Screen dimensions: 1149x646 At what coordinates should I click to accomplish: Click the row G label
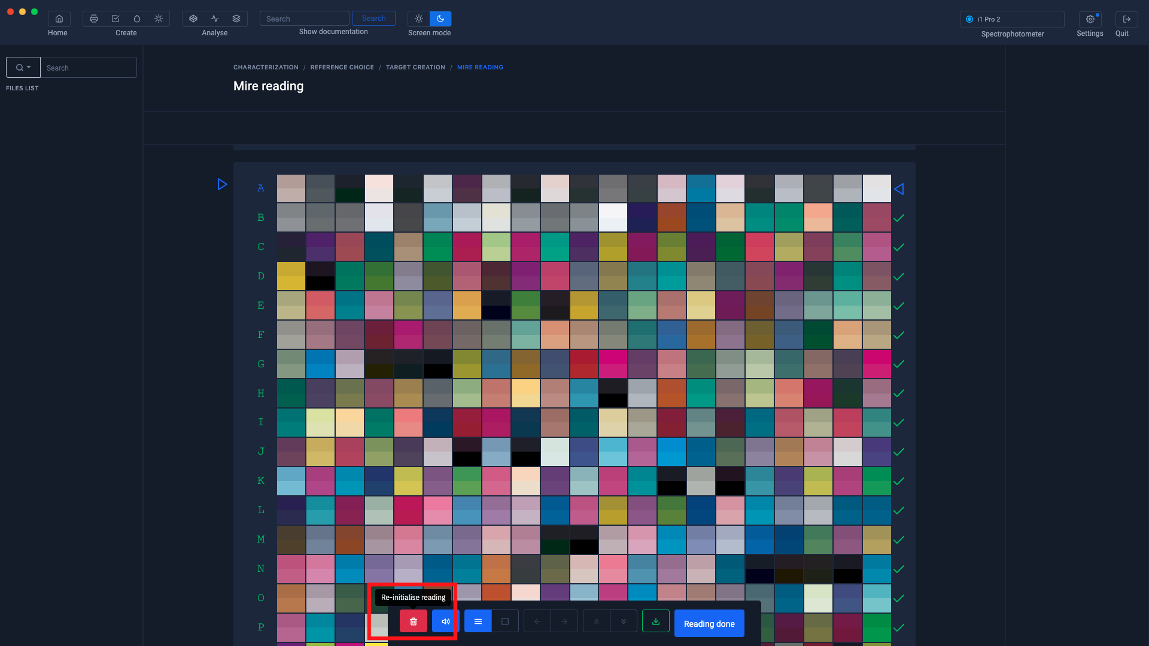click(261, 364)
